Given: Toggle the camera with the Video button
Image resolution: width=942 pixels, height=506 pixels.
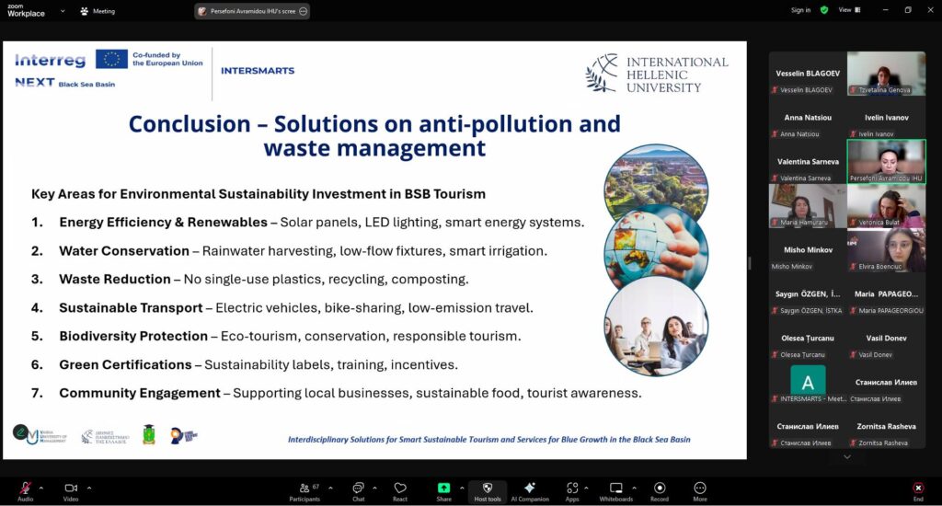Looking at the screenshot, I should (71, 489).
